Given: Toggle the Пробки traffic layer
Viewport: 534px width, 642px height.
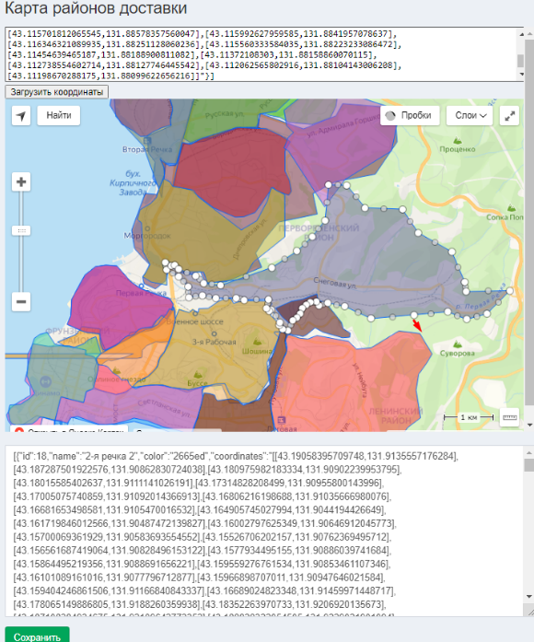Looking at the screenshot, I should pos(410,116).
